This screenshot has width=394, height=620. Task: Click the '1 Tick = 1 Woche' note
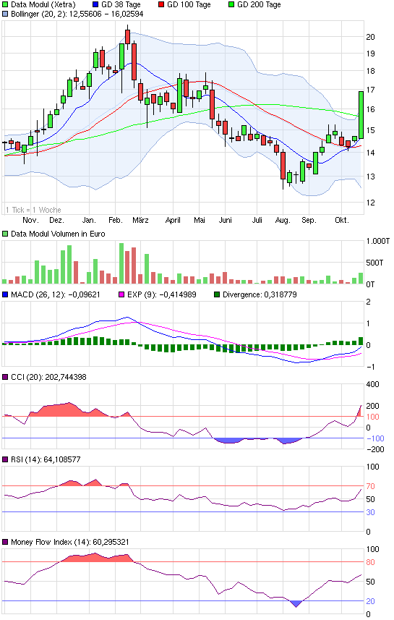[33, 210]
